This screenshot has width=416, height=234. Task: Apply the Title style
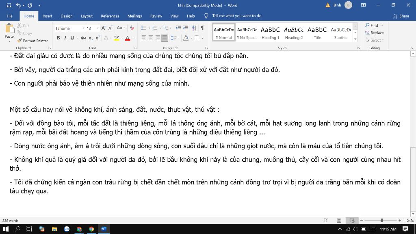coord(317,32)
